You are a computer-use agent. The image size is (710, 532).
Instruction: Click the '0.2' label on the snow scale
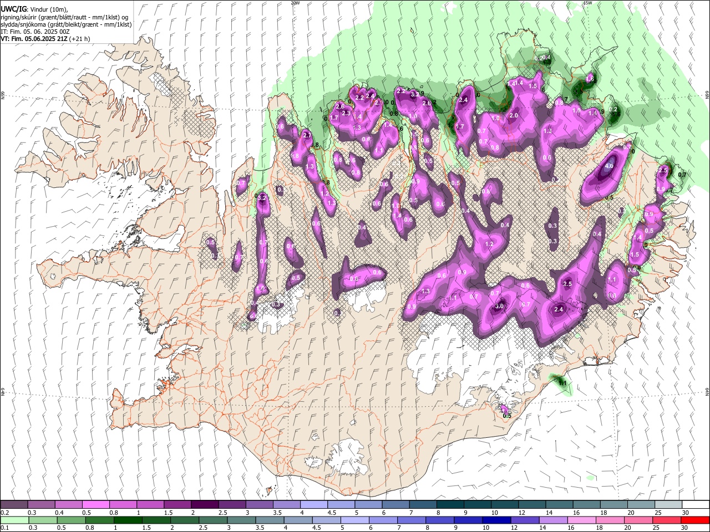coord(4,513)
